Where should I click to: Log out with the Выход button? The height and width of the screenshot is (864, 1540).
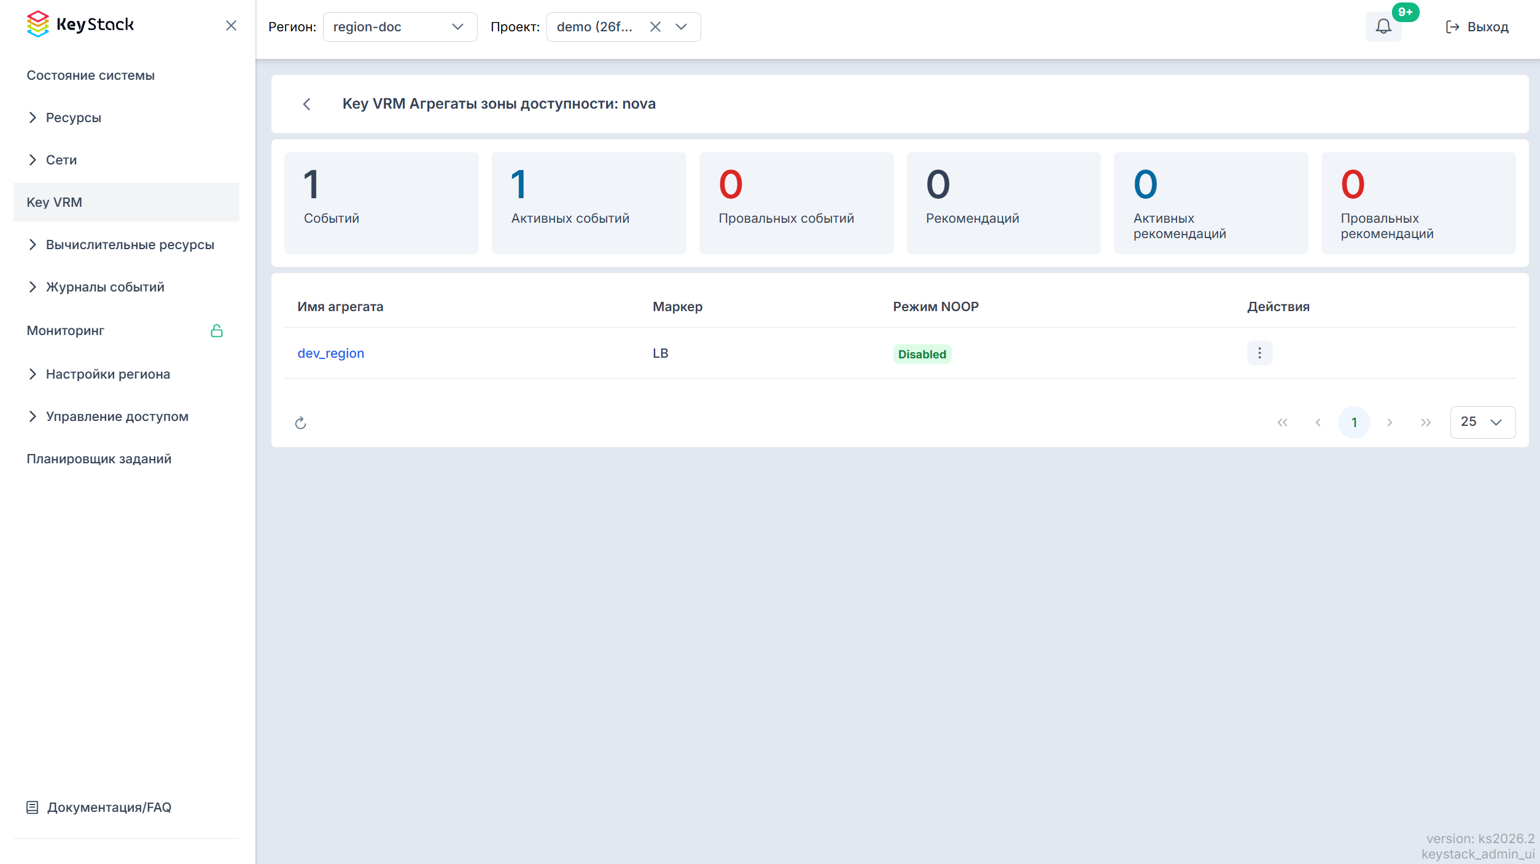click(1477, 26)
